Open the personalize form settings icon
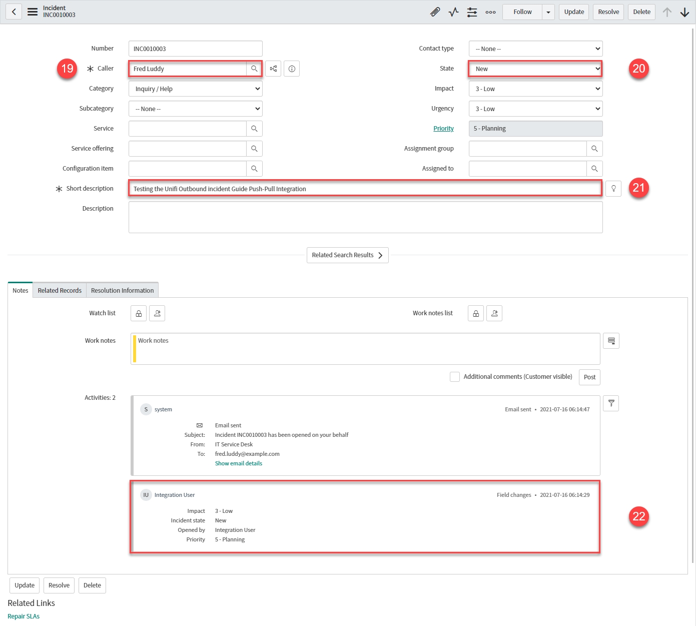The image size is (696, 626). [x=472, y=12]
